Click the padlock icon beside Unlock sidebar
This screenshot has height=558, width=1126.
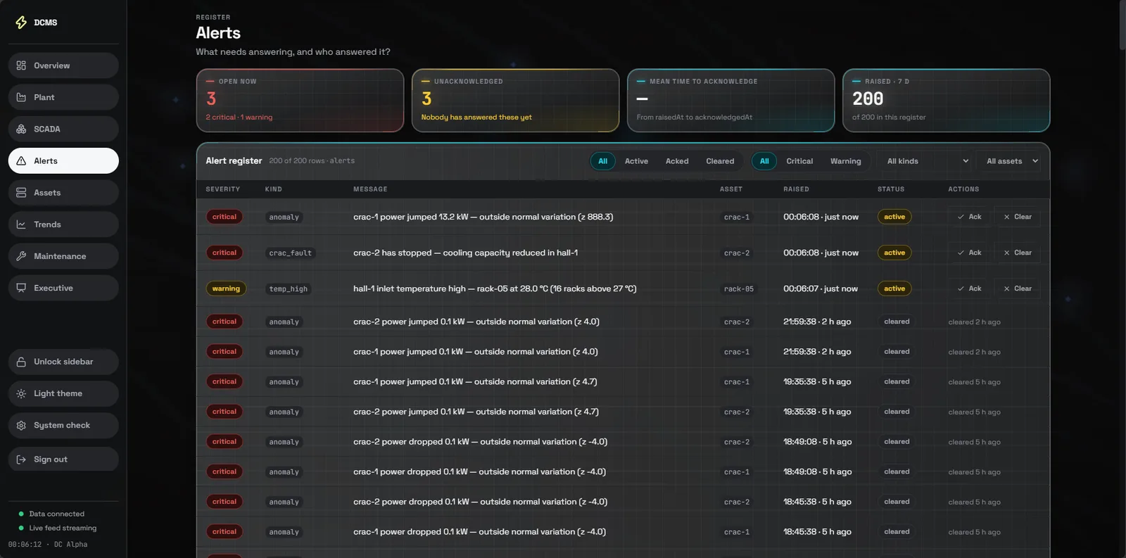(21, 362)
